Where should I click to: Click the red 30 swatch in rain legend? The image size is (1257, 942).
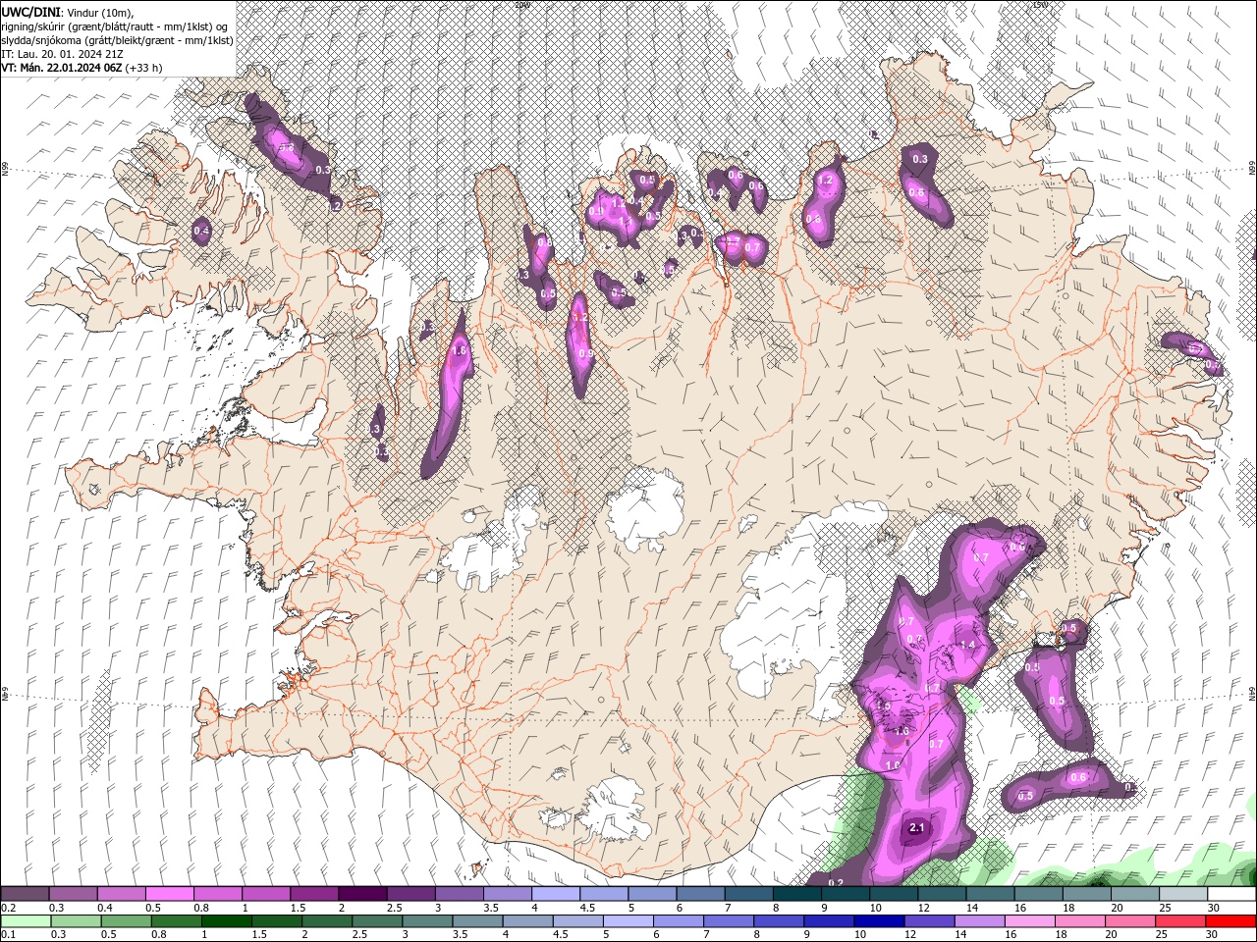(1232, 921)
